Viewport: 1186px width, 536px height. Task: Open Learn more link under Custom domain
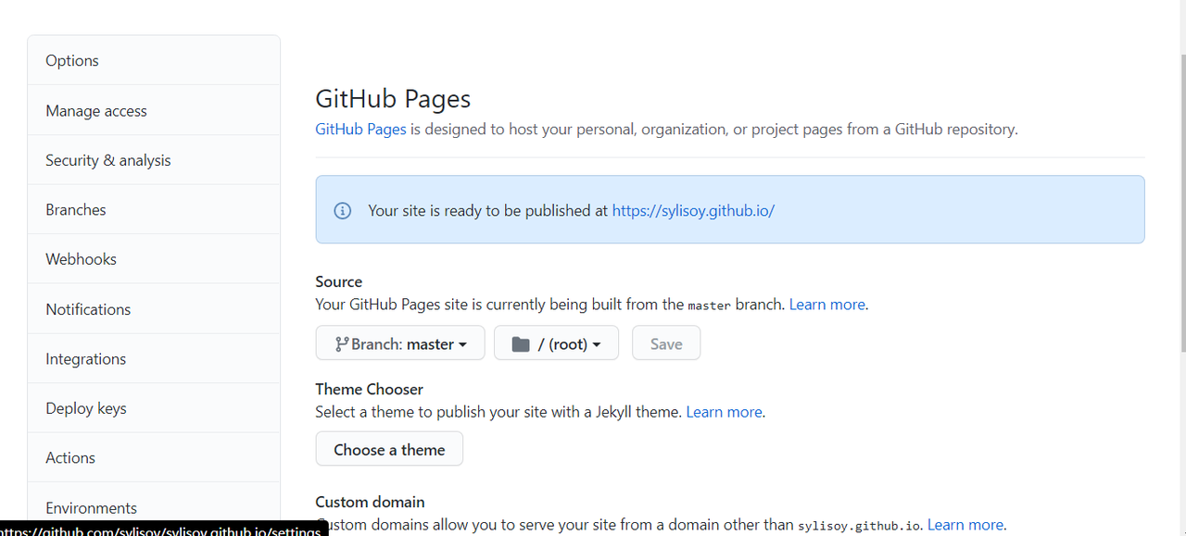(x=965, y=524)
